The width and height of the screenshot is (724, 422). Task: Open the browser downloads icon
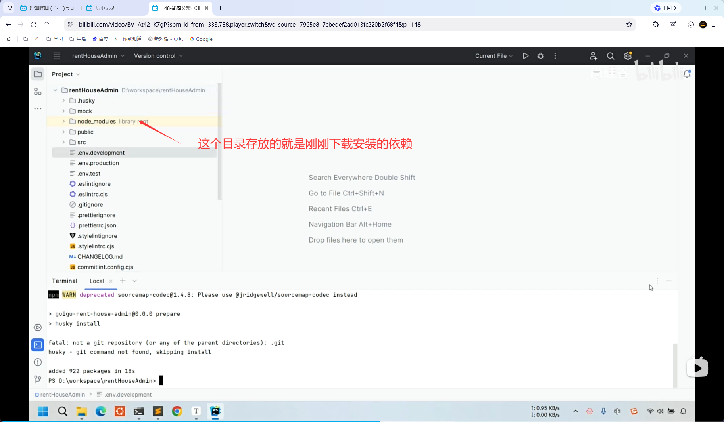[691, 25]
